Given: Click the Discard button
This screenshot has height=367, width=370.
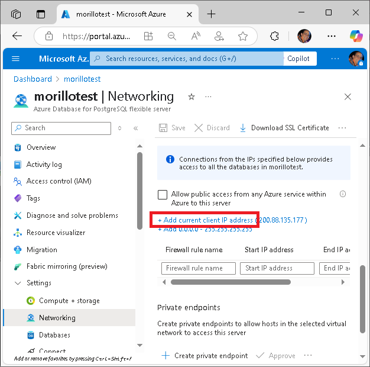Looking at the screenshot, I should tap(212, 128).
